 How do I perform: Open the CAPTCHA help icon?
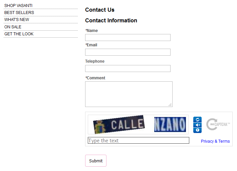click(197, 130)
